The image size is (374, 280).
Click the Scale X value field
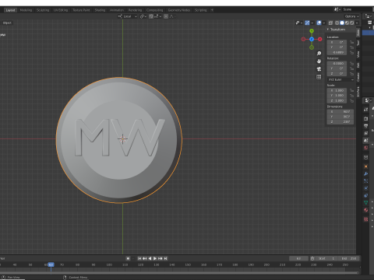(x=337, y=90)
